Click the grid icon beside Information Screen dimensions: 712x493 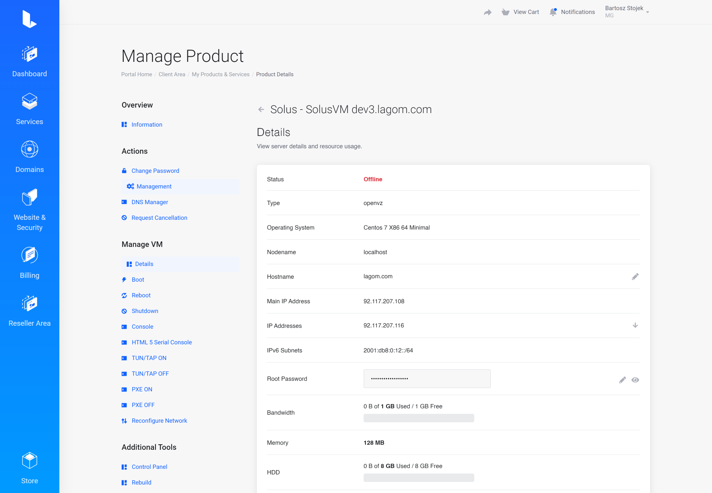click(x=124, y=125)
